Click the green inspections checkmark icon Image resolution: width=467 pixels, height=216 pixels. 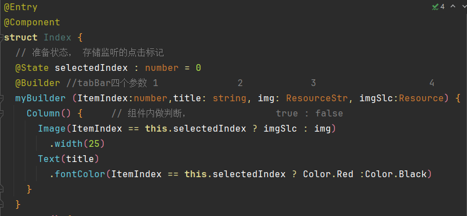(435, 7)
